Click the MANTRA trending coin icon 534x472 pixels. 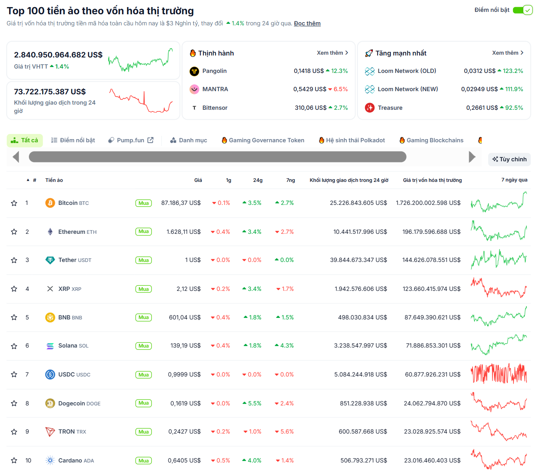194,89
